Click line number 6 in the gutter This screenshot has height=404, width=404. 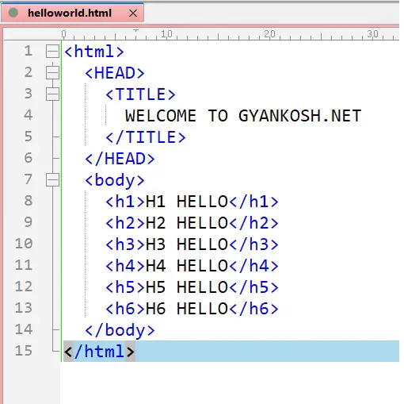tap(29, 158)
